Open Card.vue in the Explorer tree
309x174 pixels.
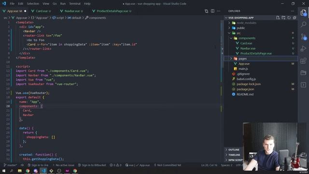click(x=246, y=43)
